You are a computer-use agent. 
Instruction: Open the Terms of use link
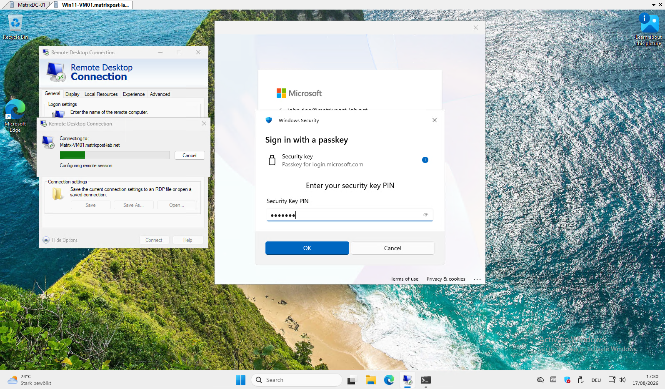404,279
